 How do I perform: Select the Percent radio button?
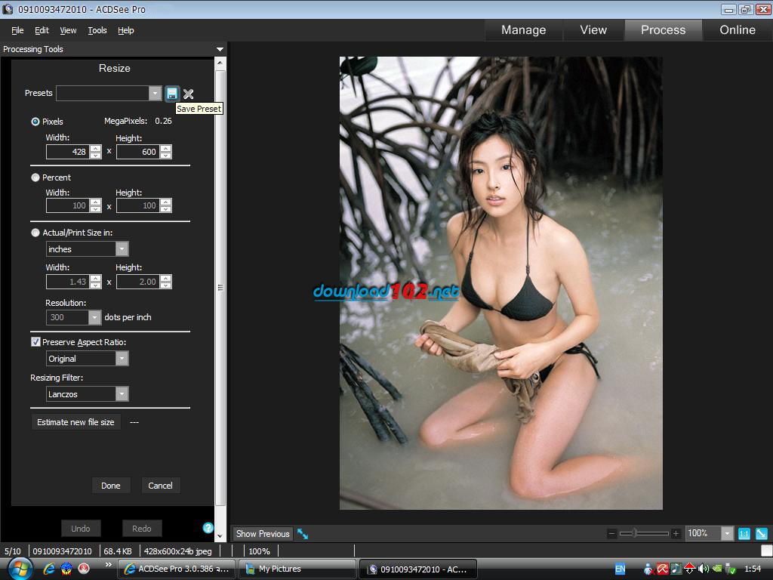(x=35, y=177)
